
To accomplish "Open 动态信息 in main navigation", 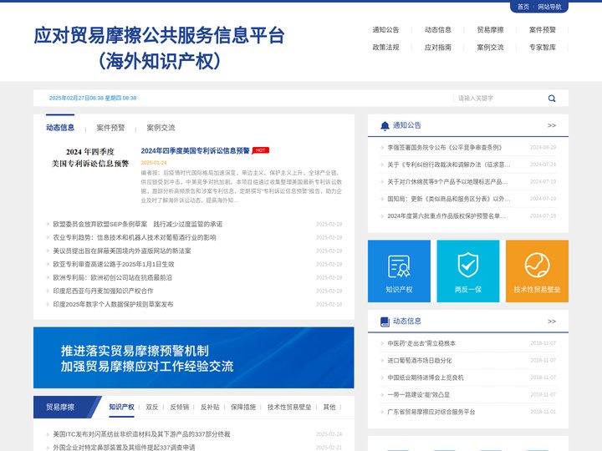I will click(437, 29).
